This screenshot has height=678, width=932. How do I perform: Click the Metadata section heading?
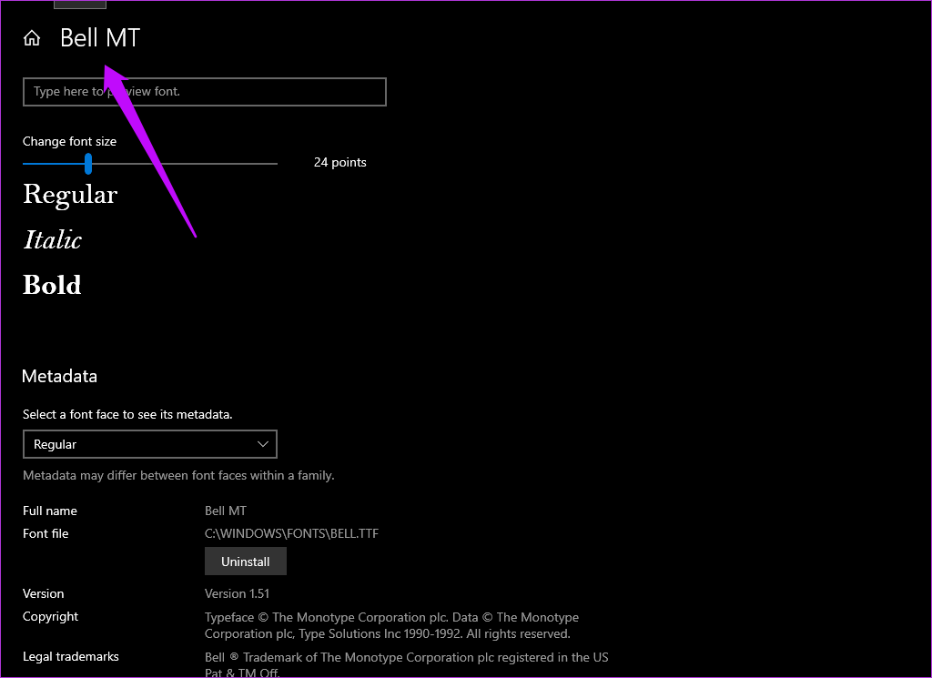click(x=59, y=377)
